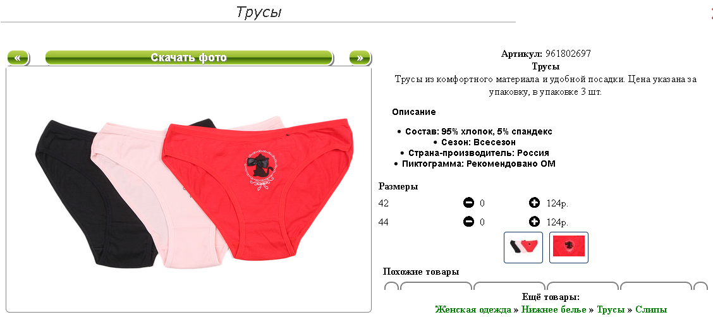The image size is (713, 317).
Task: Click the main product photo
Action: [189, 190]
